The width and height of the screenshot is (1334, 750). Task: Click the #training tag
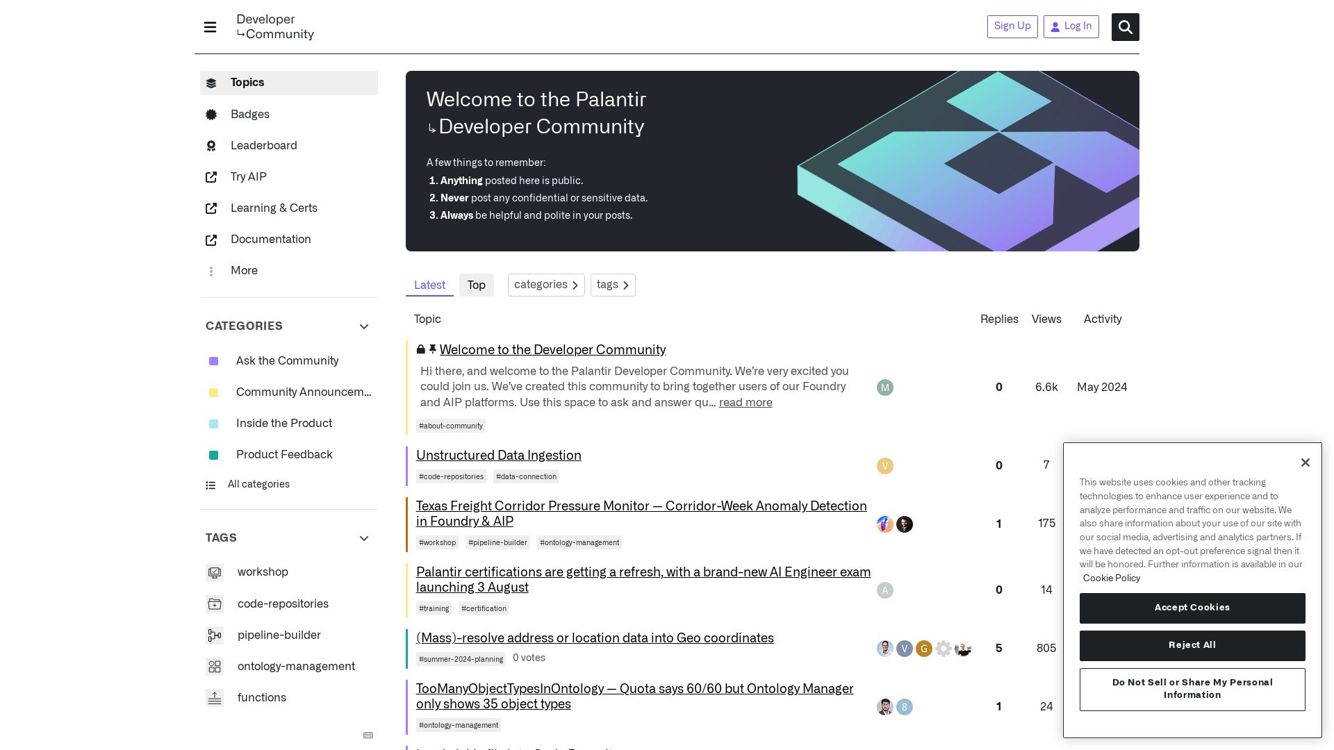pos(434,608)
